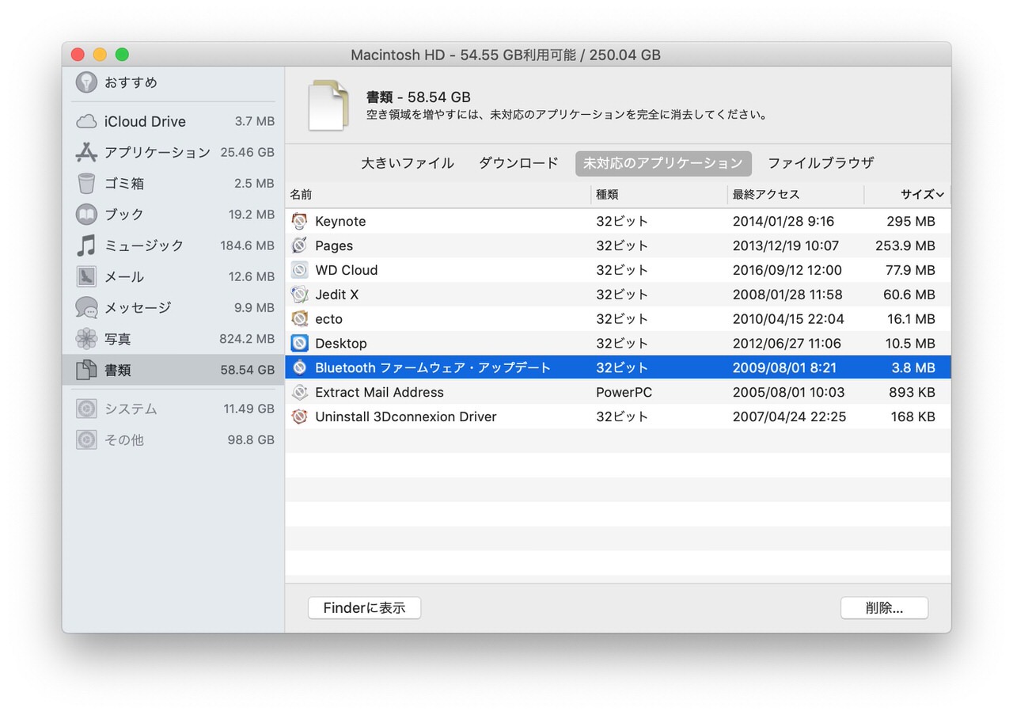Select the ecto row name
This screenshot has width=1013, height=715.
(328, 319)
